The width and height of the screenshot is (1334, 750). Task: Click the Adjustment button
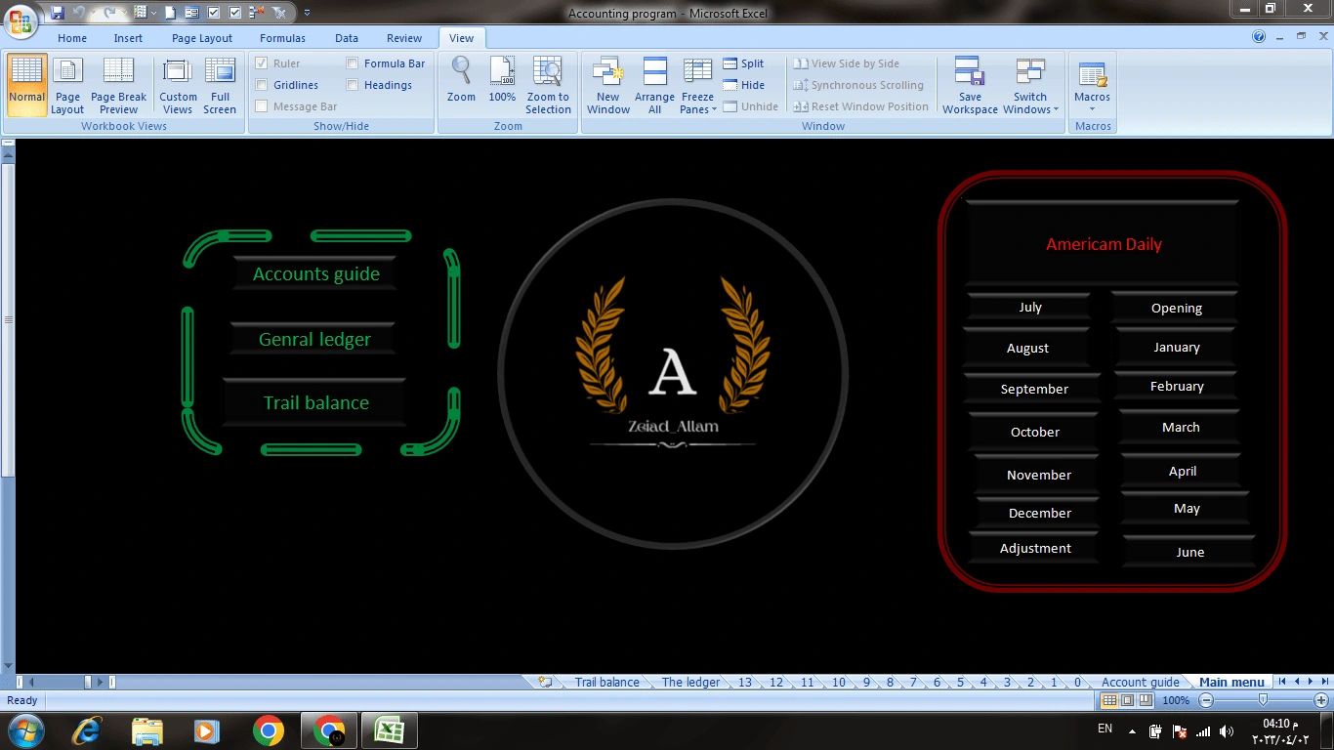click(x=1035, y=548)
